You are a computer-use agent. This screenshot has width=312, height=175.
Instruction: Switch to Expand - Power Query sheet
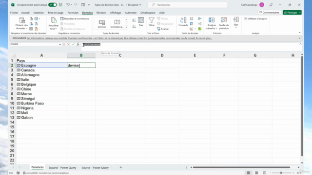point(62,168)
